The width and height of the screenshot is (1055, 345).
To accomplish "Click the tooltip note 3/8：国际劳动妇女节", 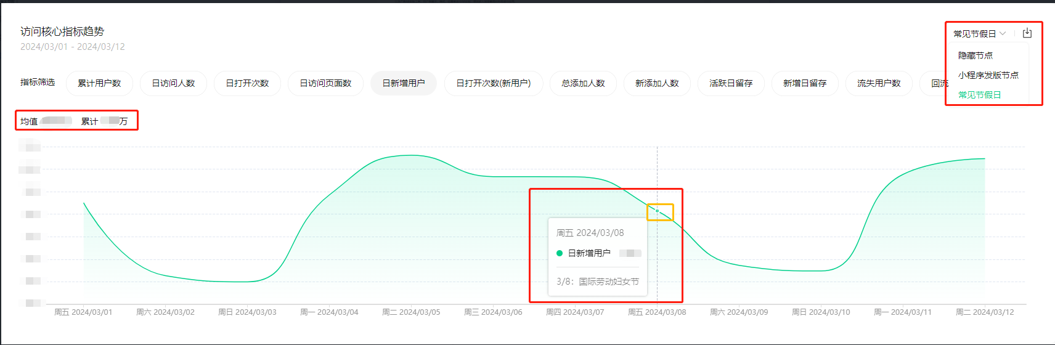I will [598, 282].
